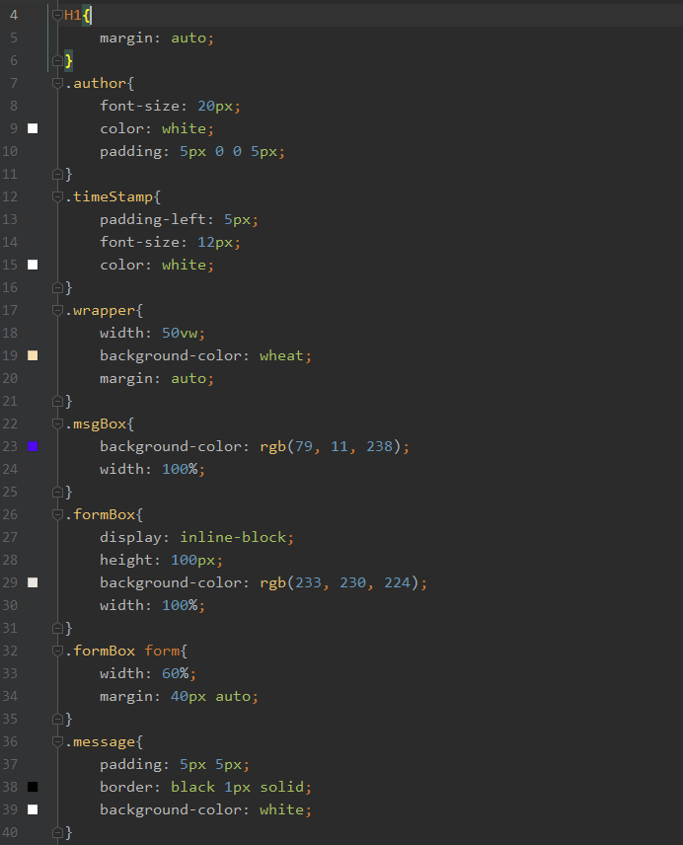
Task: Click the .msgBox selector text
Action: 96,424
